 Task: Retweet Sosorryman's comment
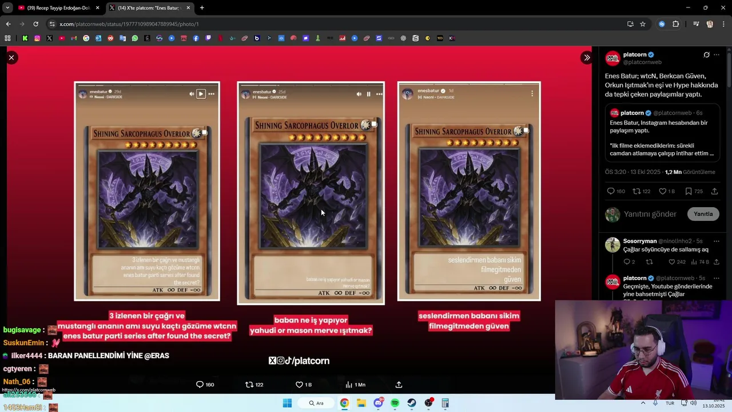[649, 262]
